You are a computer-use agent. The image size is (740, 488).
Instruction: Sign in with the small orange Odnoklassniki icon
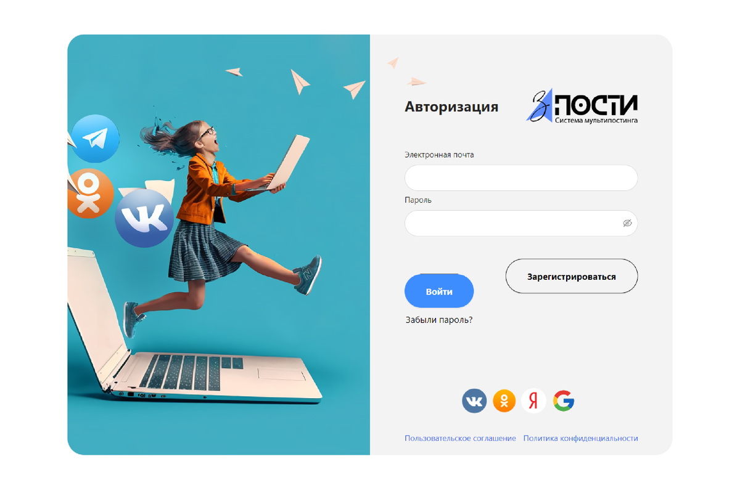click(504, 401)
